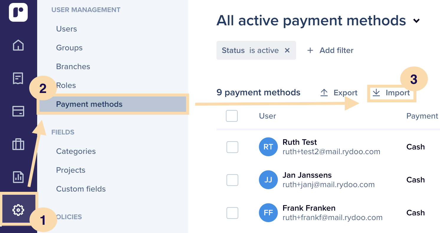Check the Jan Janssens row checkbox

[x=232, y=180]
